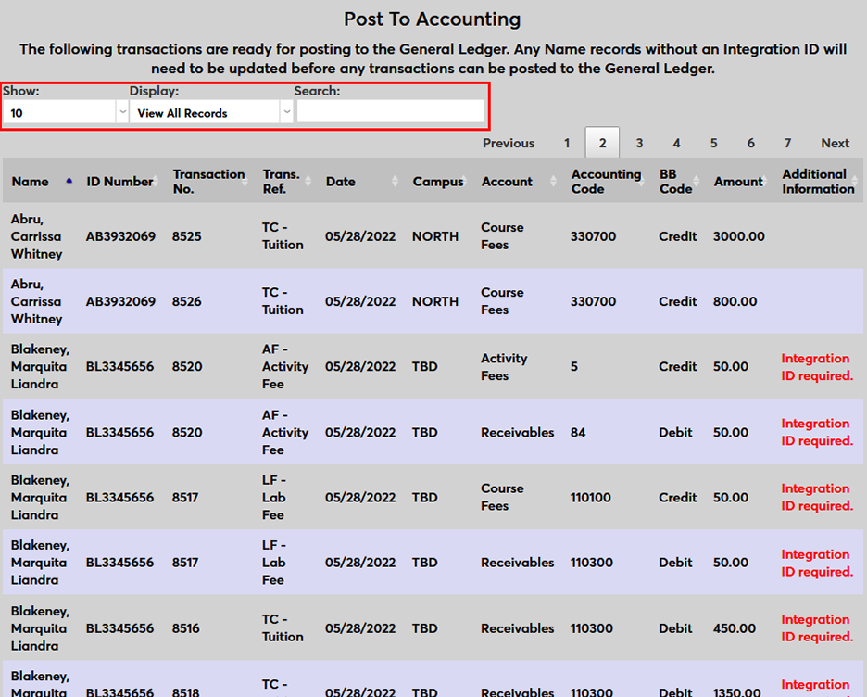
Task: Sort transactions by Amount
Action: [765, 182]
